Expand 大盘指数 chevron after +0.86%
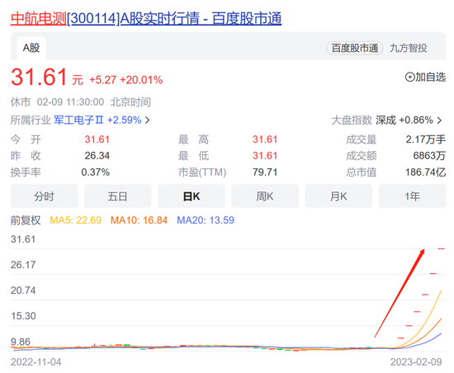The width and height of the screenshot is (454, 373). click(439, 120)
